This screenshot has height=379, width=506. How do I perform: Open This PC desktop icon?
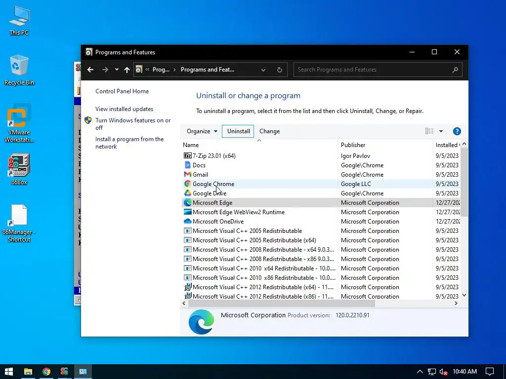click(x=19, y=20)
